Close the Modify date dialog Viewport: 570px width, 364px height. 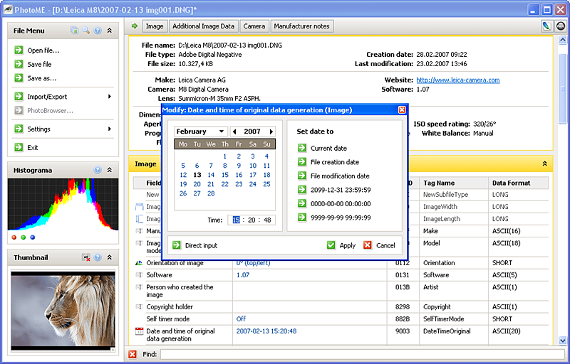(402, 109)
